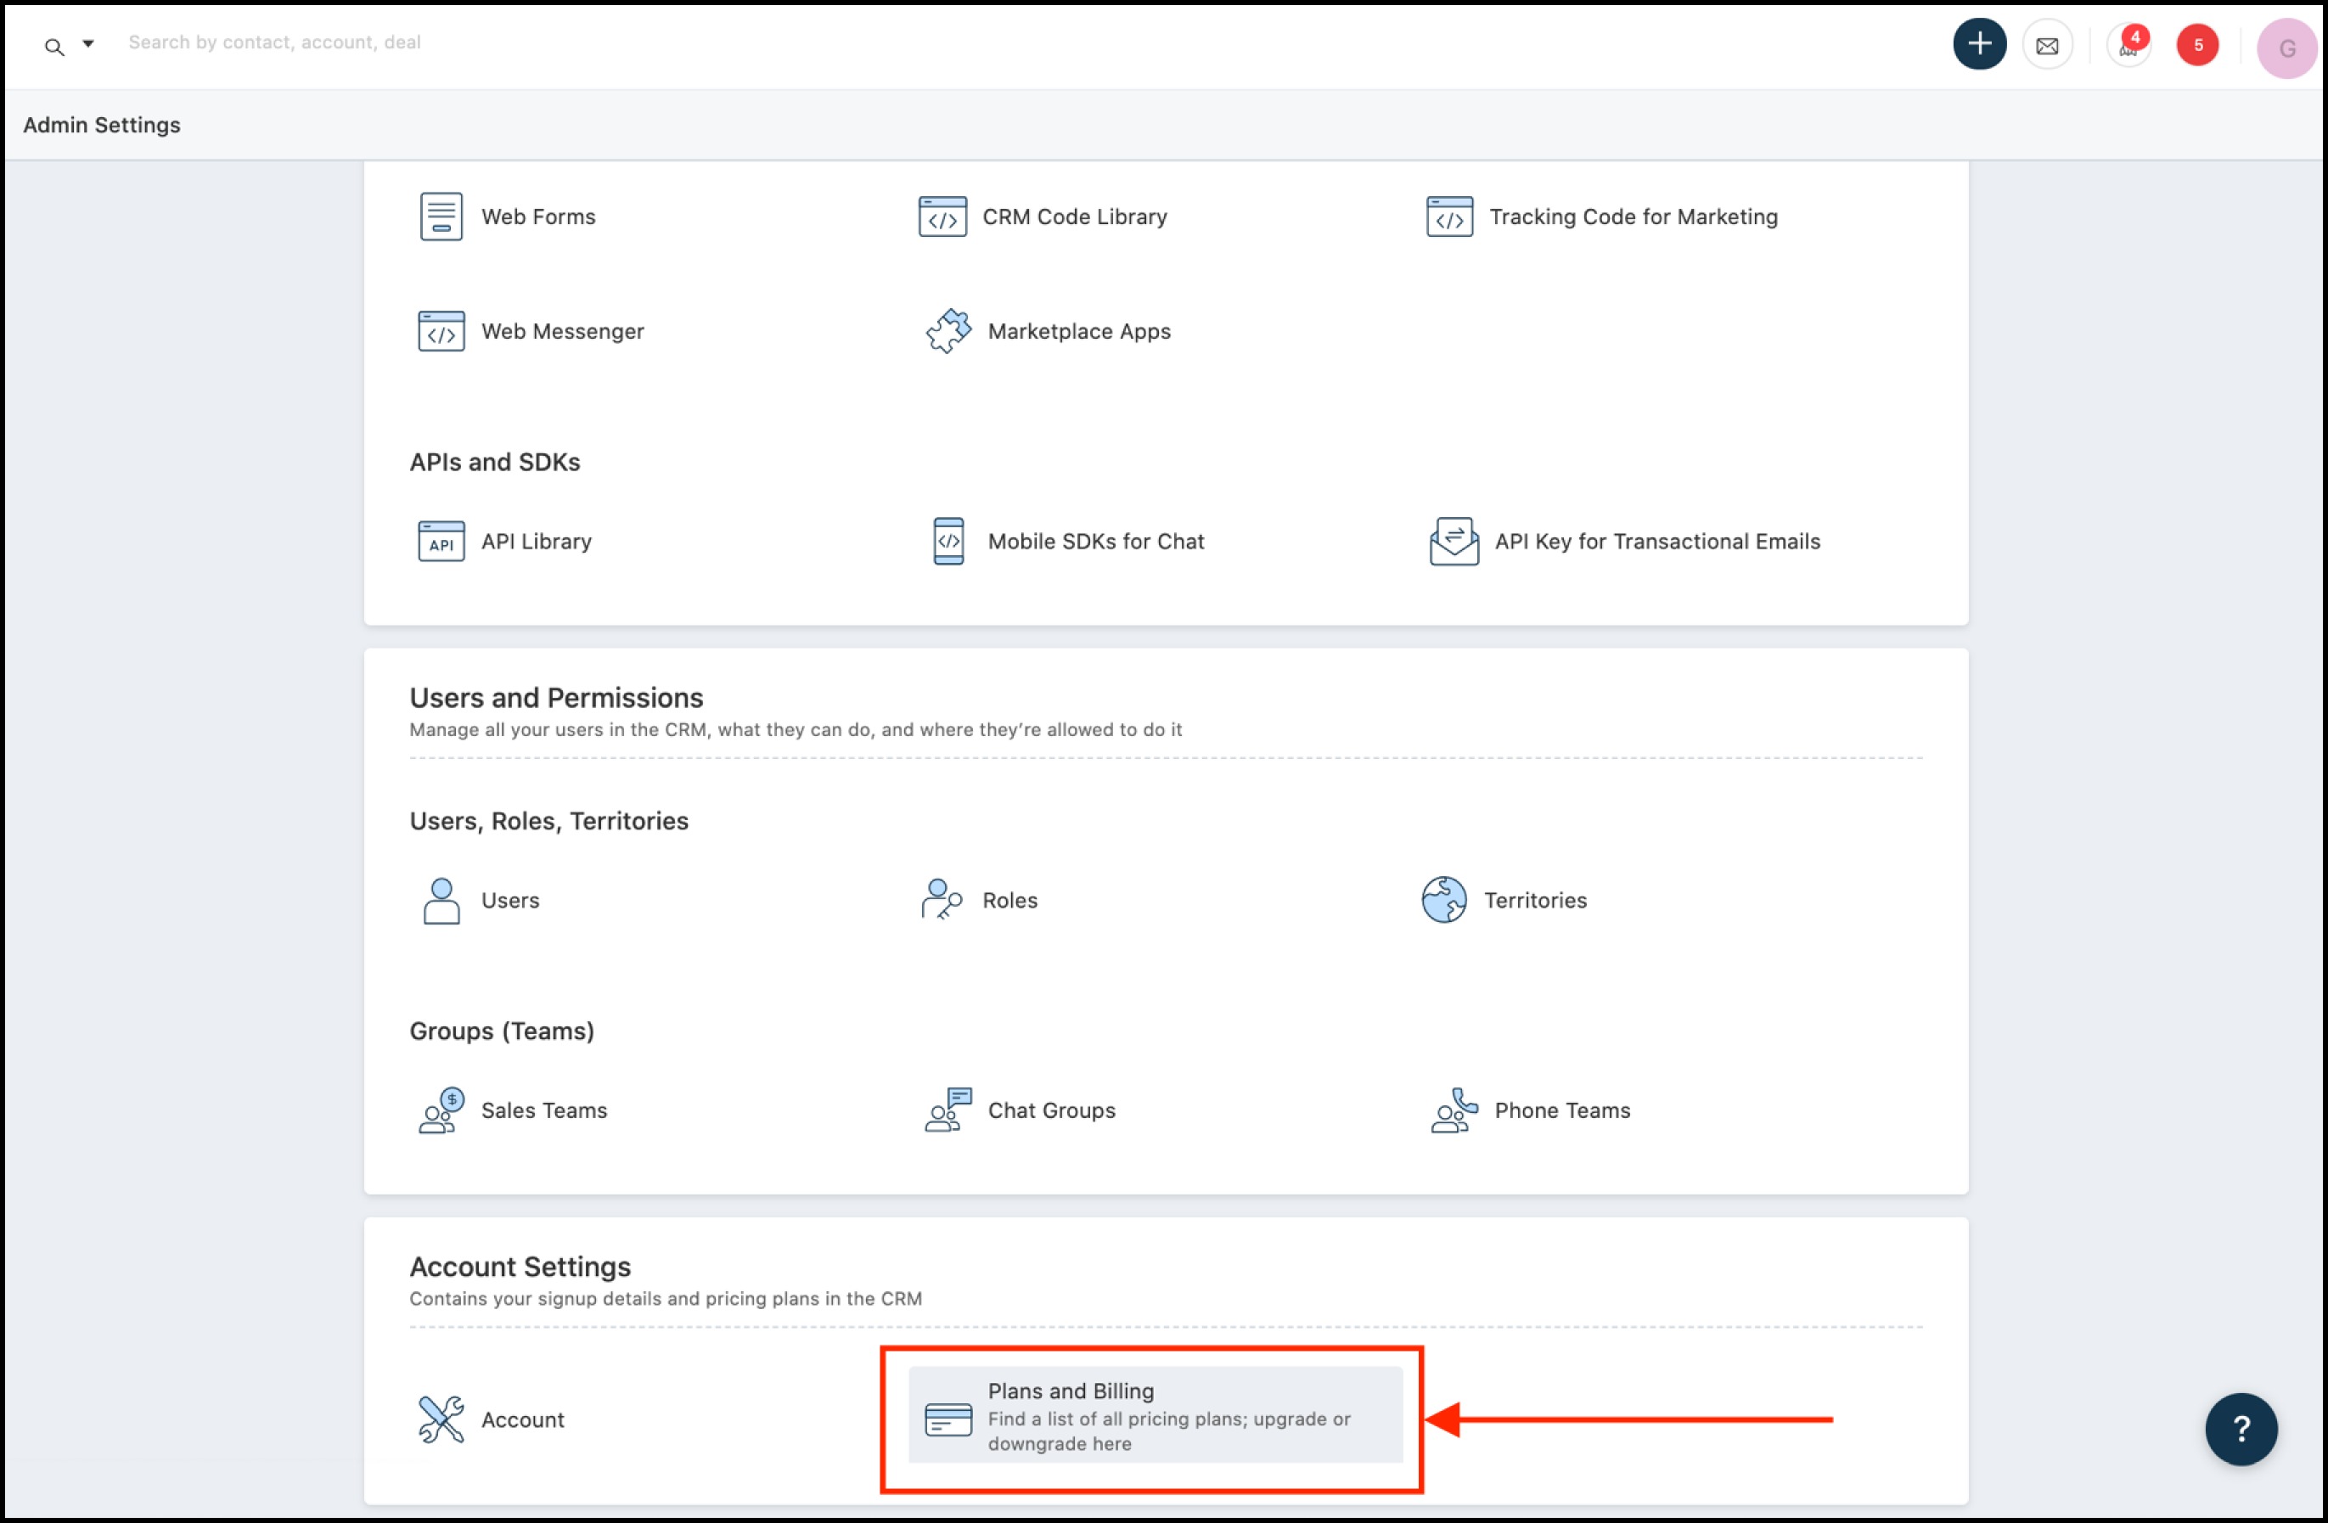
Task: Open the Territories settings link
Action: 1535,900
